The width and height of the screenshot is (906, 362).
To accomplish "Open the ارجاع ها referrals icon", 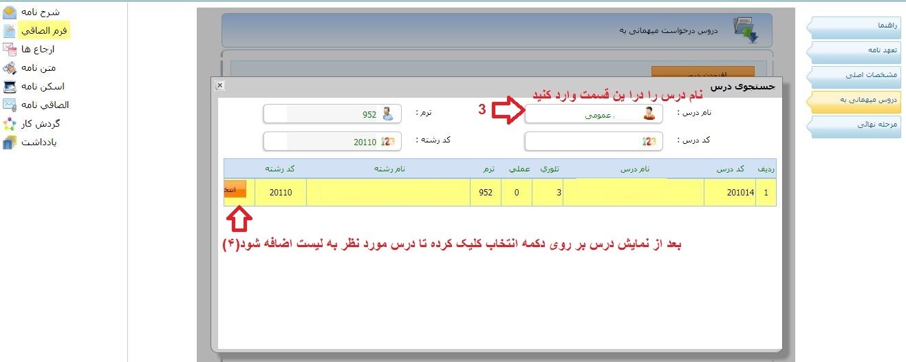I will point(10,50).
